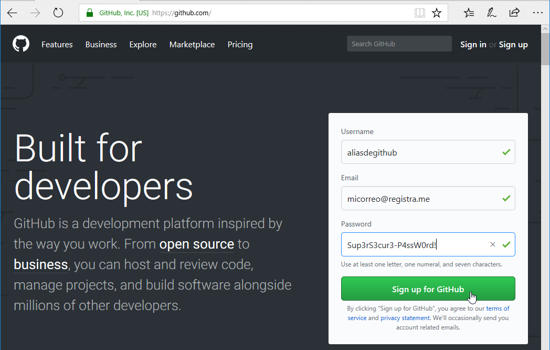Focus the Search GitHub field
This screenshot has height=350, width=550.
399,44
